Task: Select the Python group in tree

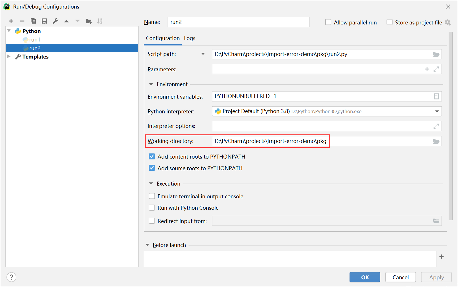Action: 32,31
